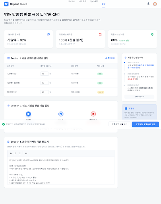
Task: Click the calendar circle icon in Section 2
Action: (x=61, y=114)
